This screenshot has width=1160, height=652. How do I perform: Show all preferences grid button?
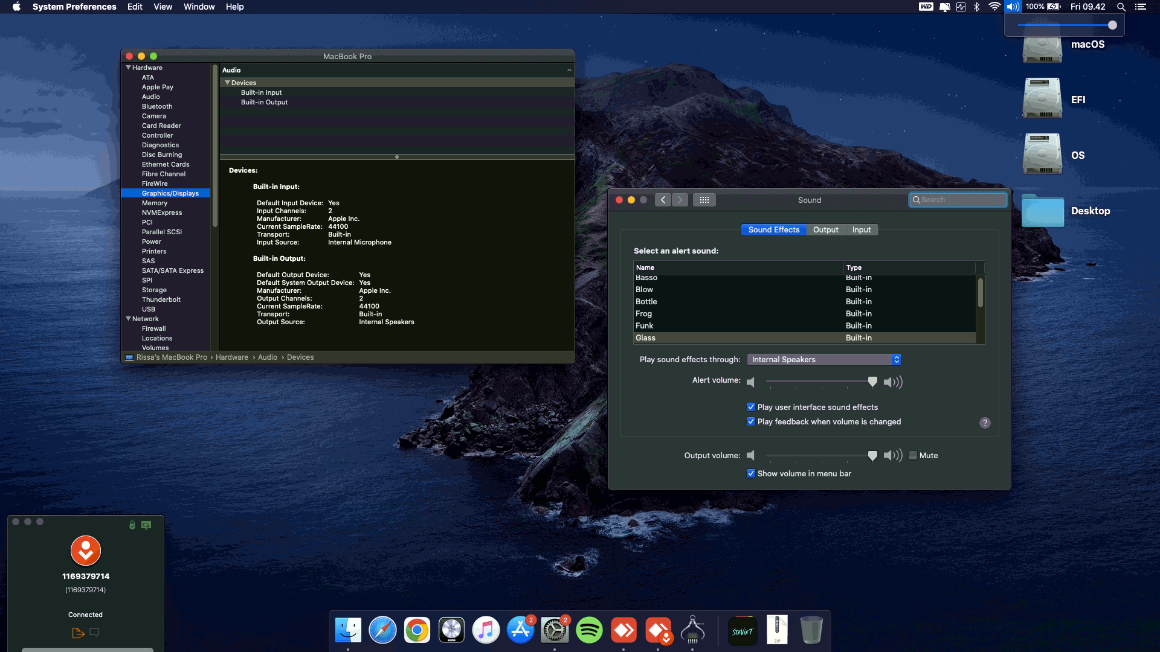(704, 200)
